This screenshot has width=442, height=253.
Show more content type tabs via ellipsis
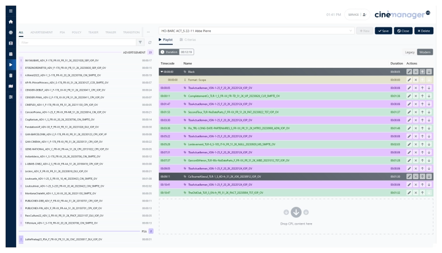(148, 32)
